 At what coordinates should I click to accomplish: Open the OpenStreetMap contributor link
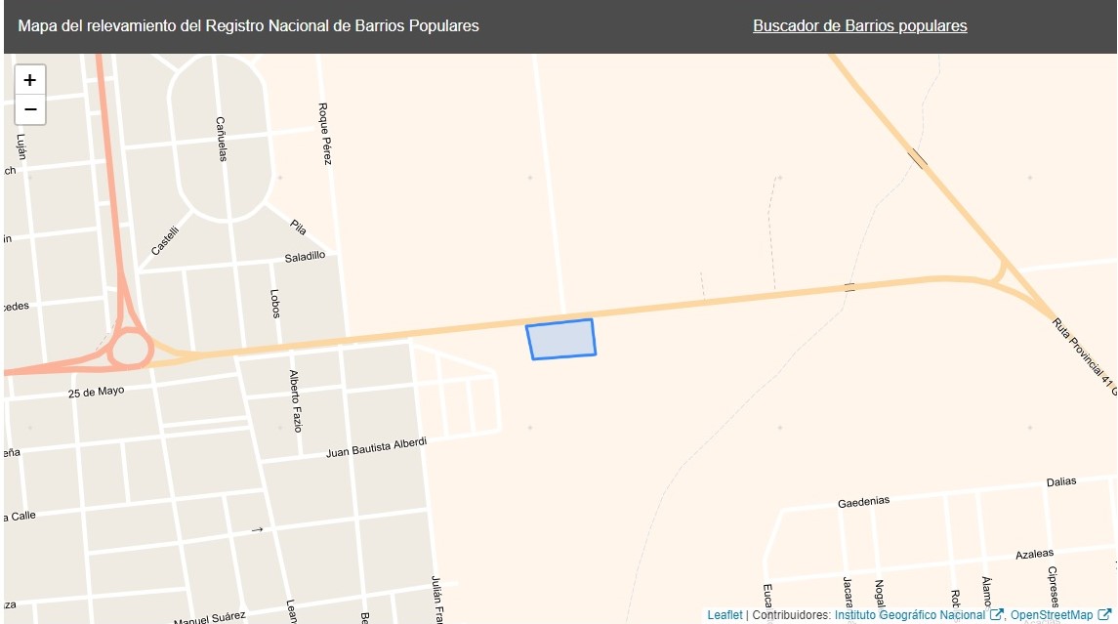[x=1051, y=615]
